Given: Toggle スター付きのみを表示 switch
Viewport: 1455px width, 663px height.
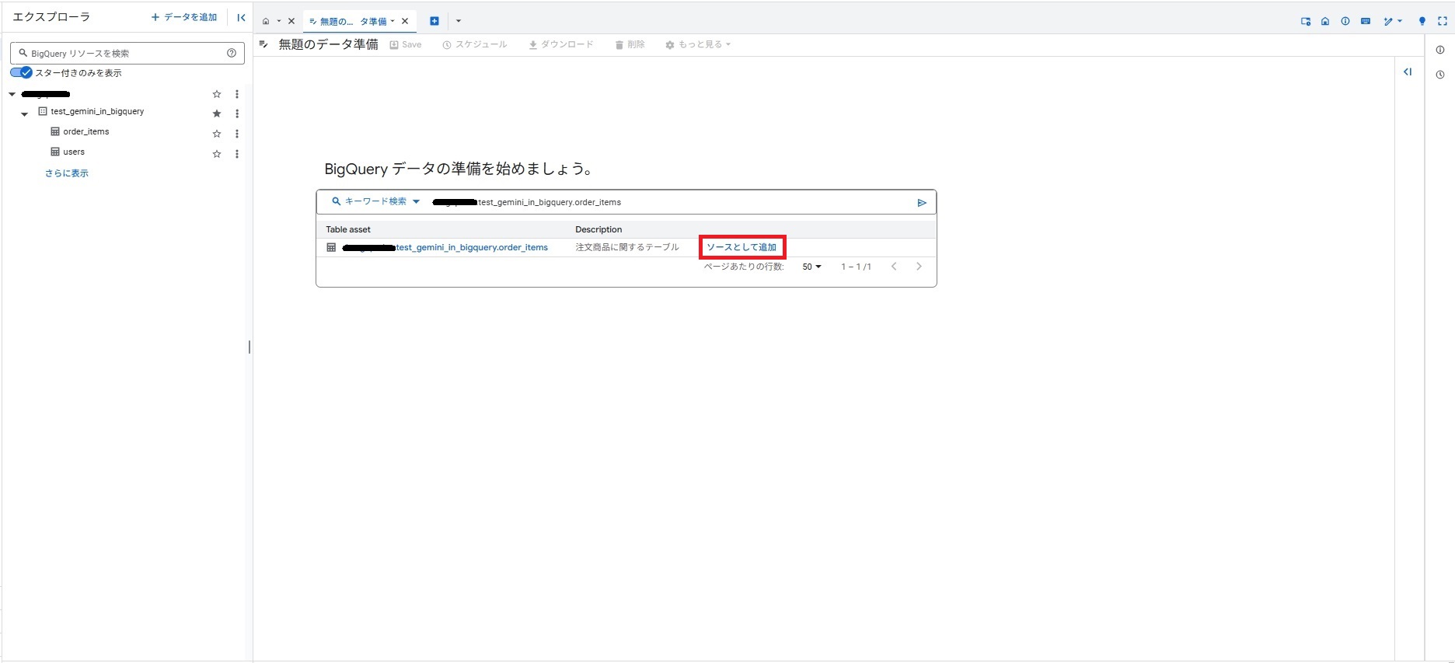Looking at the screenshot, I should (x=21, y=72).
